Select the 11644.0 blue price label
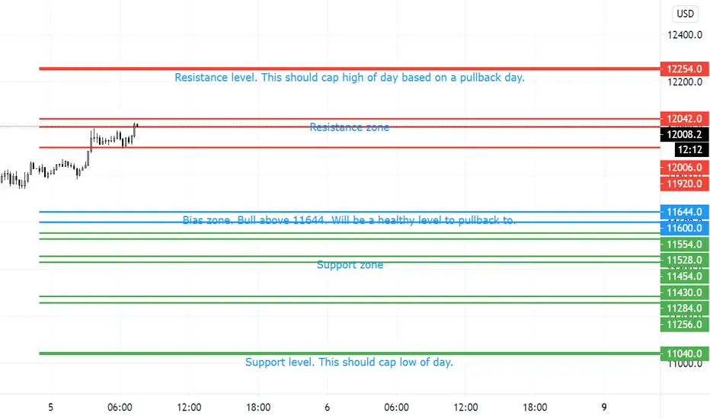The width and height of the screenshot is (710, 419). (x=684, y=212)
